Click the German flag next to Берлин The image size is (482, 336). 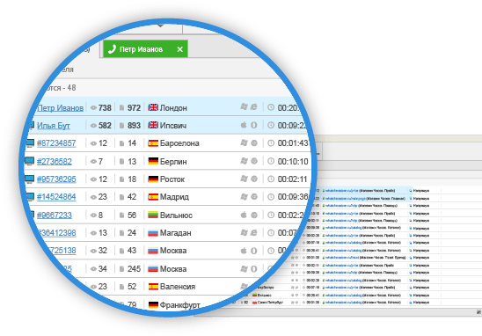tap(153, 161)
